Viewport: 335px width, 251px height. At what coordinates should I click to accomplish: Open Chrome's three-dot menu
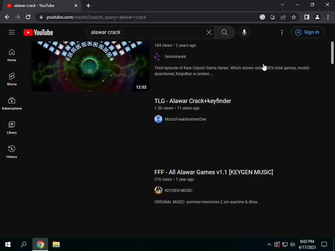tap(328, 17)
